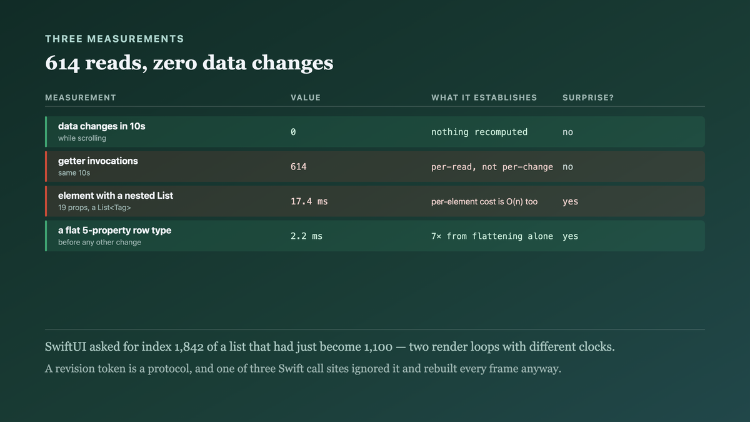Click the 'before any other change' subtitle
This screenshot has width=750, height=422.
99,242
